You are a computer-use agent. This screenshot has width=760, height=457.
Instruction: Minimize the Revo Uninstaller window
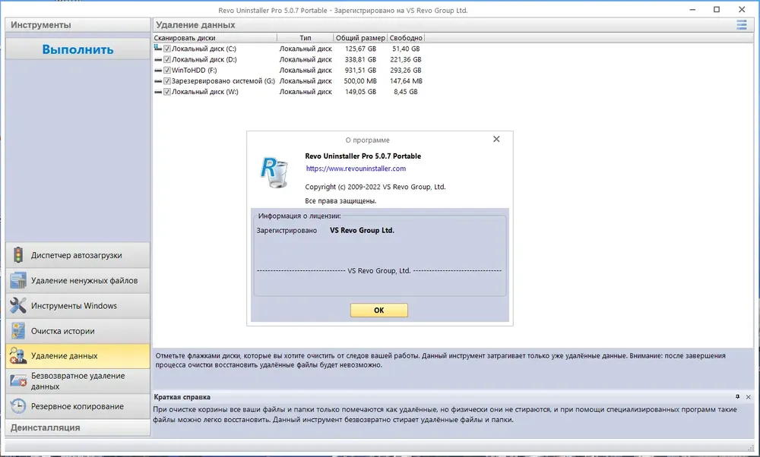[692, 10]
